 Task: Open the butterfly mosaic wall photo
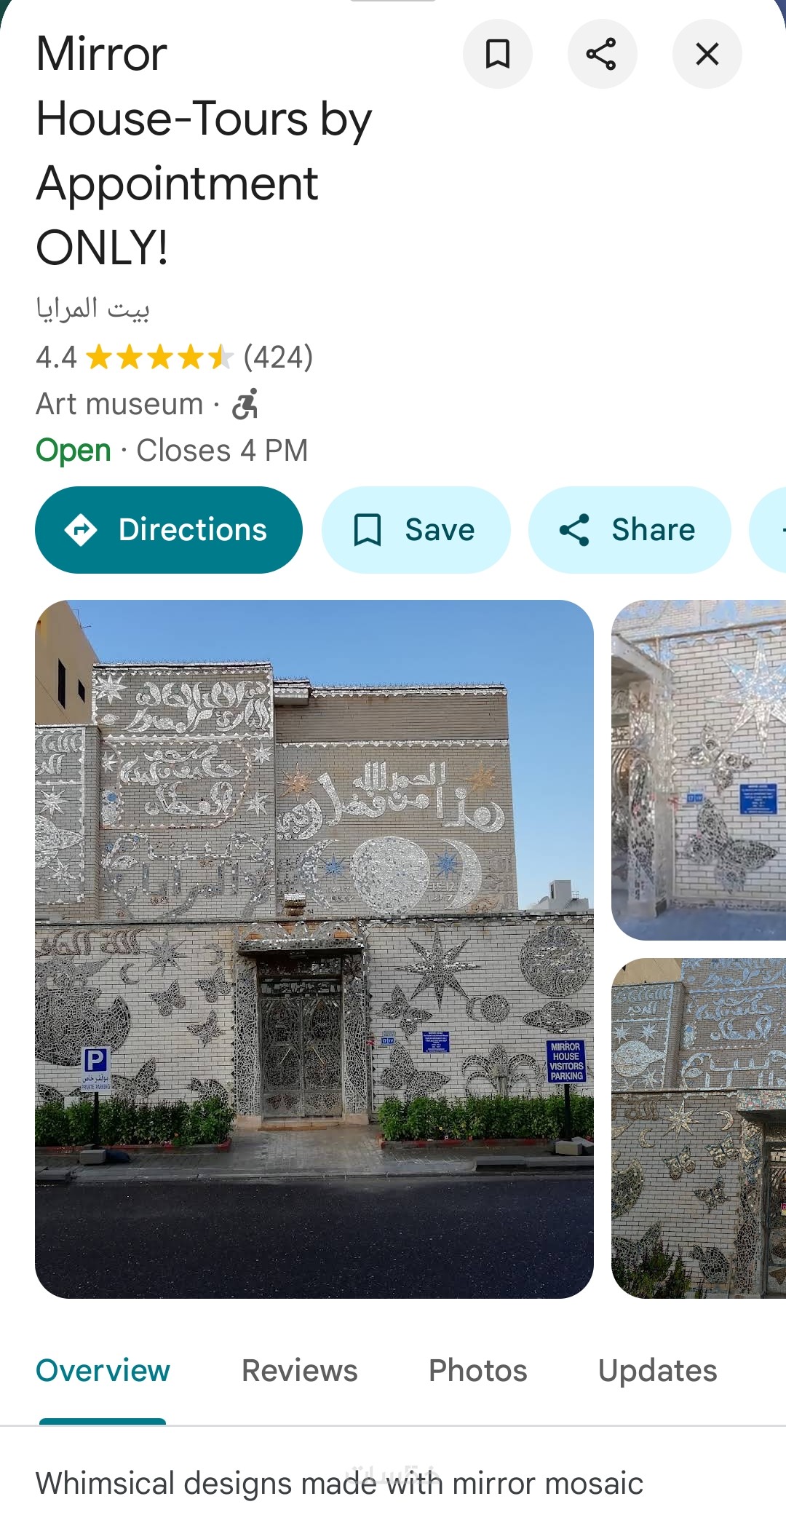click(x=699, y=770)
